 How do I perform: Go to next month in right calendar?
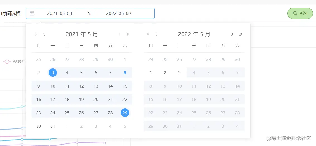point(232,34)
